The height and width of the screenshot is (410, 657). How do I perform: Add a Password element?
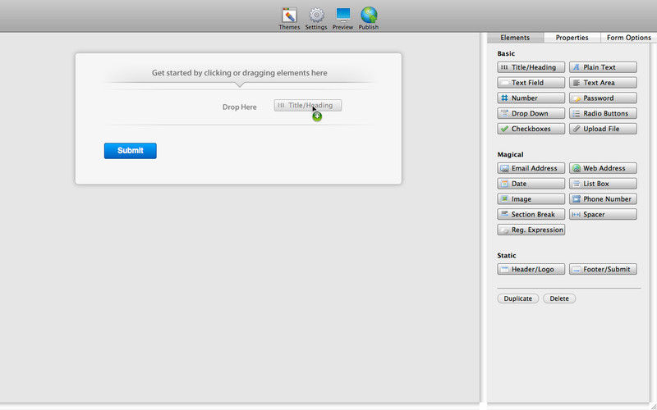point(603,98)
